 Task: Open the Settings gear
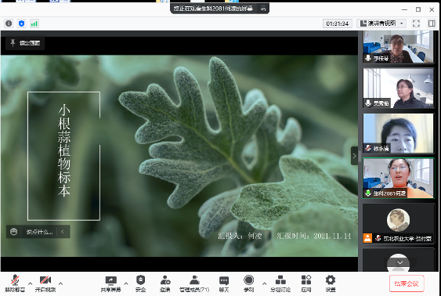pyautogui.click(x=331, y=283)
